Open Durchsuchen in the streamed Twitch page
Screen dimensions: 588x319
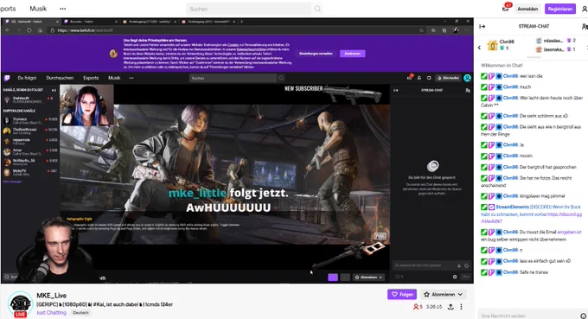(x=60, y=78)
